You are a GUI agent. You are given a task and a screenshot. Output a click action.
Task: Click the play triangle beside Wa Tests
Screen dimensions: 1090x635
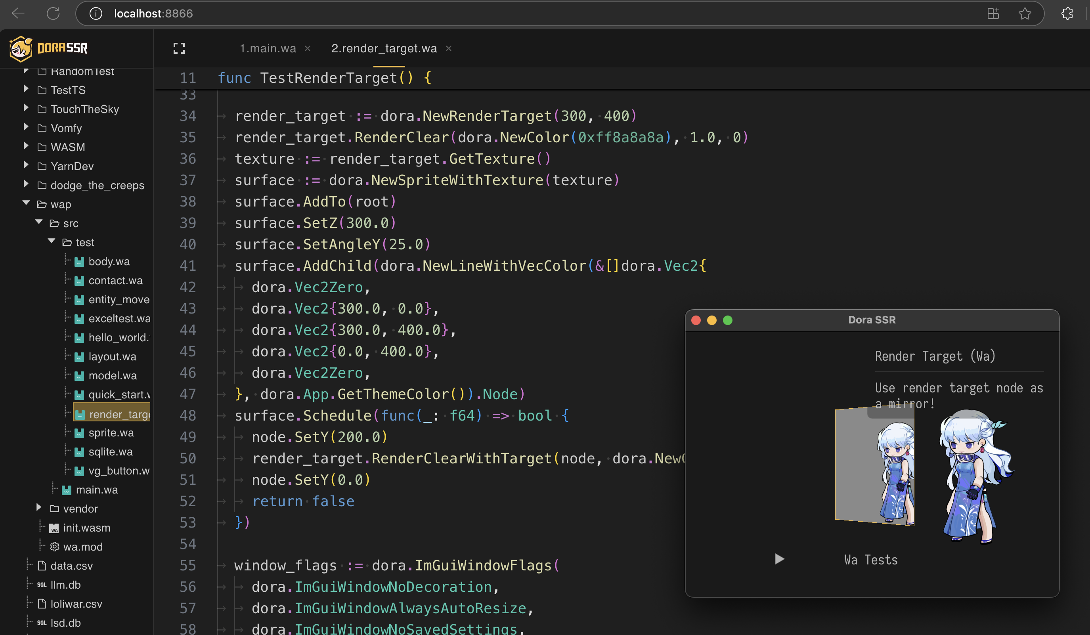779,559
